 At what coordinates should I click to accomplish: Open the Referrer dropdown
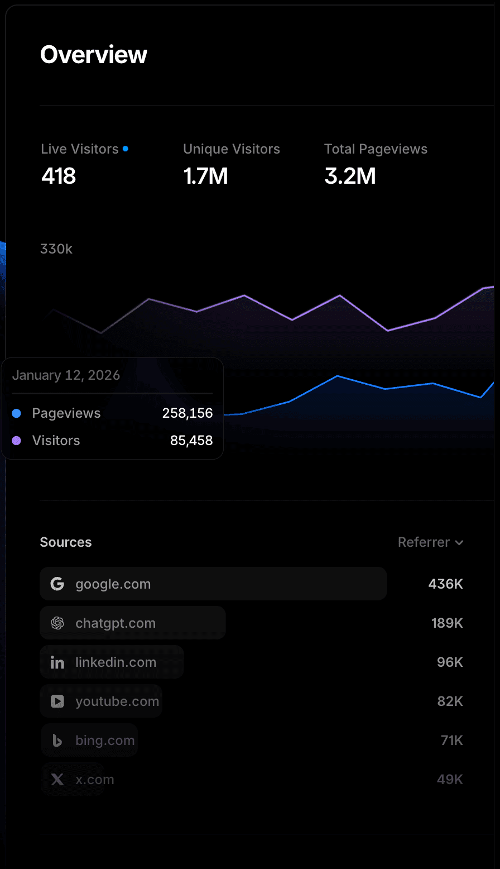click(x=431, y=542)
